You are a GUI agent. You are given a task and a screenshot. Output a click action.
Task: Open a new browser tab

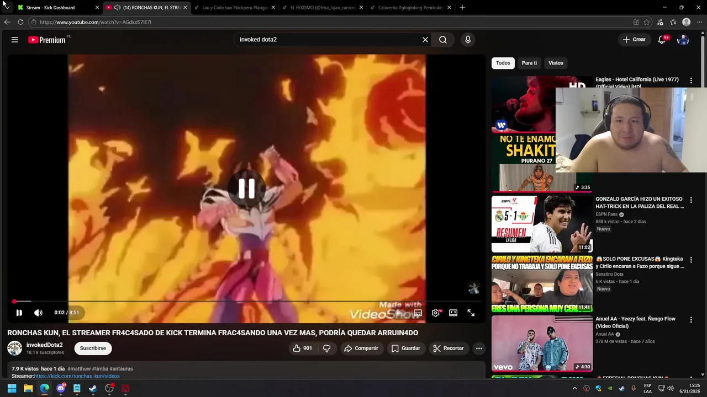tap(462, 8)
